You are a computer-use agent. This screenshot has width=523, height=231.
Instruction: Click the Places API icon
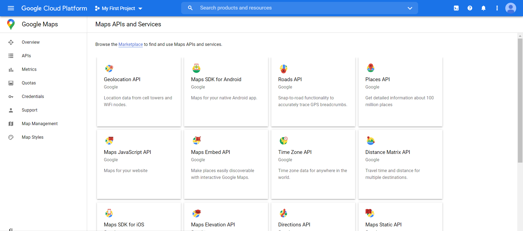pyautogui.click(x=371, y=68)
